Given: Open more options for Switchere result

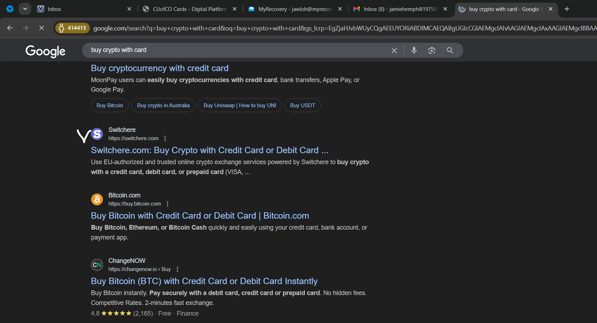Looking at the screenshot, I should pos(165,138).
